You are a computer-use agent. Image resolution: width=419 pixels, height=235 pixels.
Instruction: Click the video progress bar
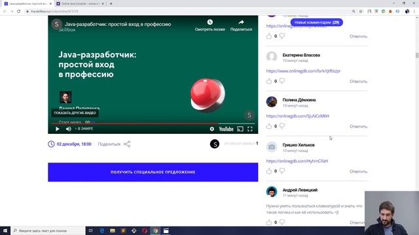[x=153, y=123]
